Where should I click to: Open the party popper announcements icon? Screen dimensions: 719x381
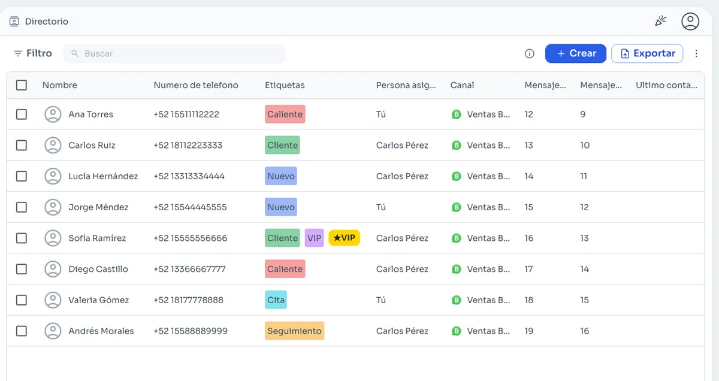661,22
